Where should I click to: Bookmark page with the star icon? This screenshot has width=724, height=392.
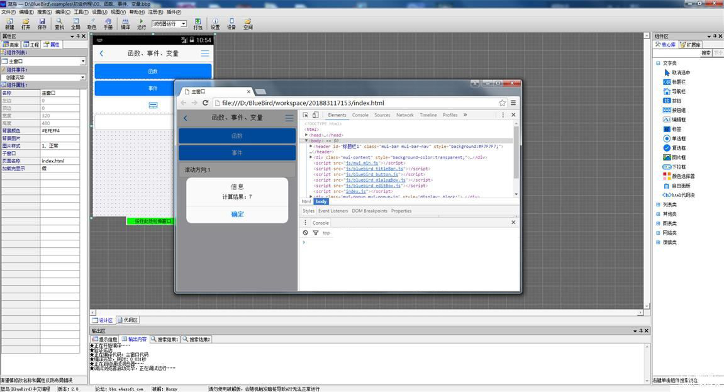coord(502,103)
